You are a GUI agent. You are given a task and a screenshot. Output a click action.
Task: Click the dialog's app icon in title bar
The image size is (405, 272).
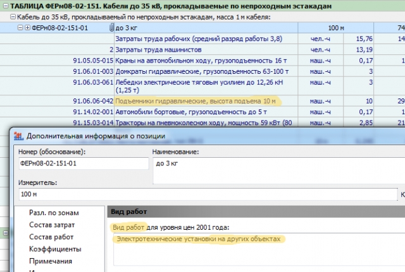[18, 136]
